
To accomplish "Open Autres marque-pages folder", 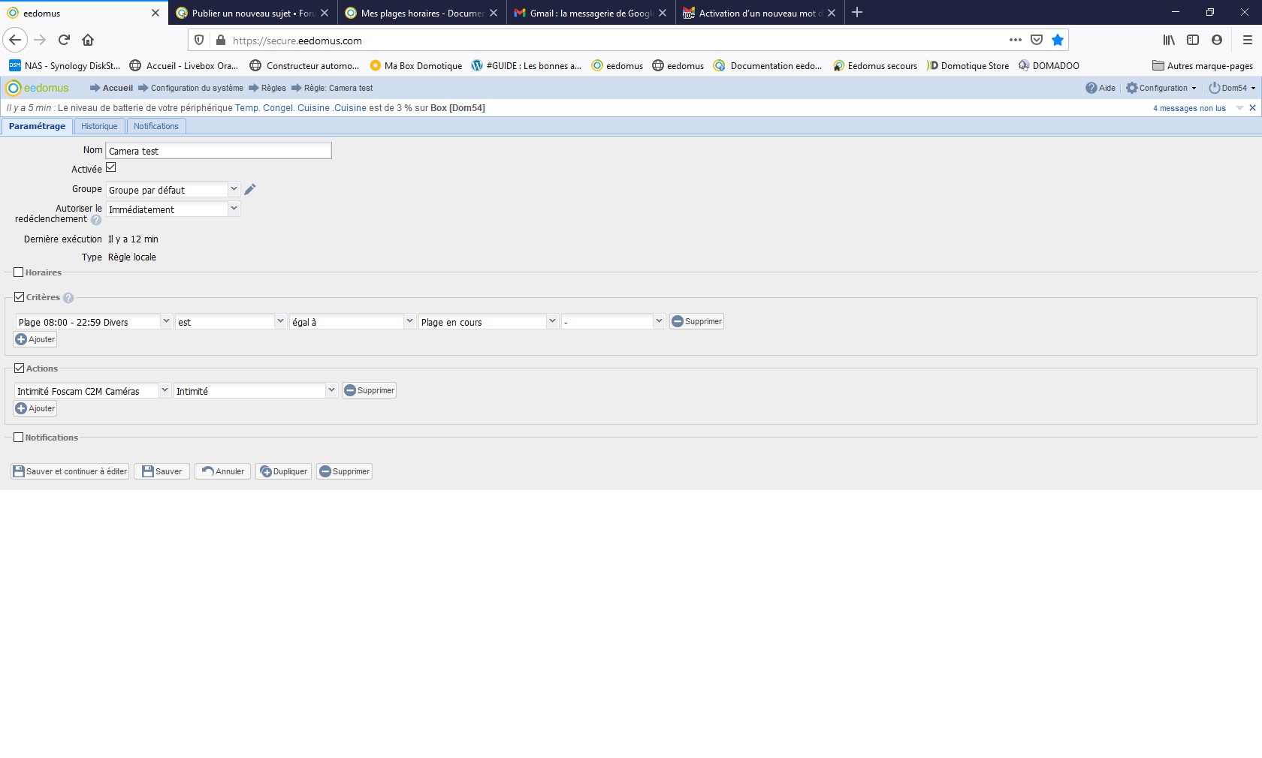I will (1203, 66).
